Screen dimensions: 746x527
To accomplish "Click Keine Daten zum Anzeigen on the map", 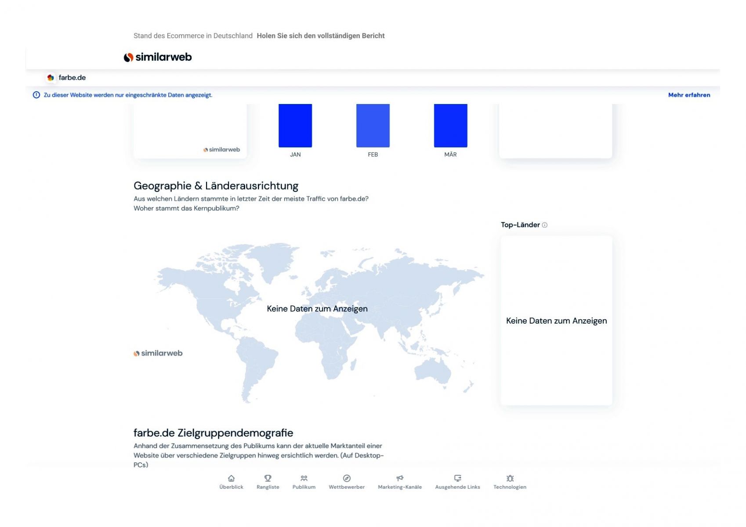I will pyautogui.click(x=317, y=309).
